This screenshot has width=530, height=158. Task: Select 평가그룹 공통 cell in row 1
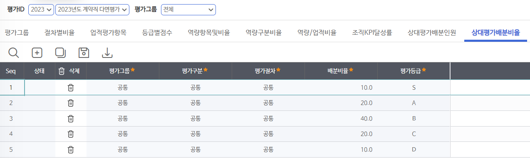tap(122, 87)
